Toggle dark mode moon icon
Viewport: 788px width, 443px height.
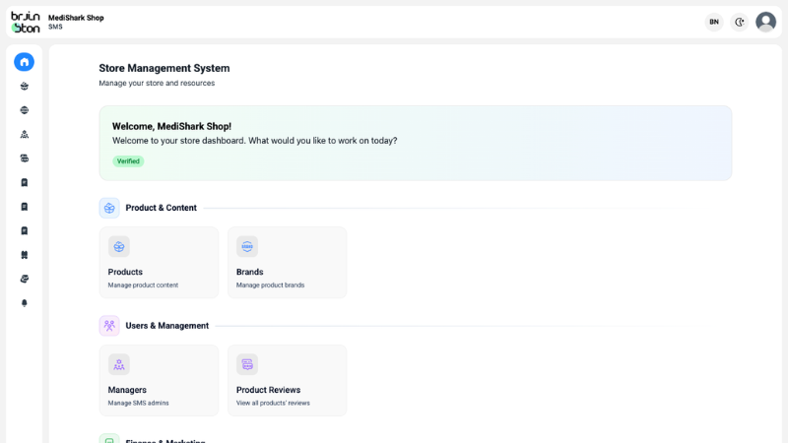tap(740, 22)
